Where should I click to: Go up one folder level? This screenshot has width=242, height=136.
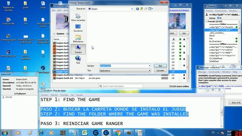pyautogui.click(x=141, y=9)
